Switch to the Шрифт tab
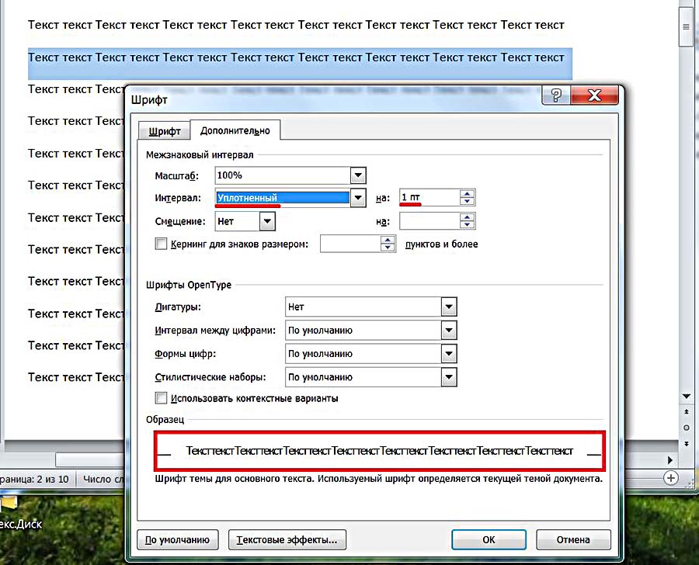 165,131
